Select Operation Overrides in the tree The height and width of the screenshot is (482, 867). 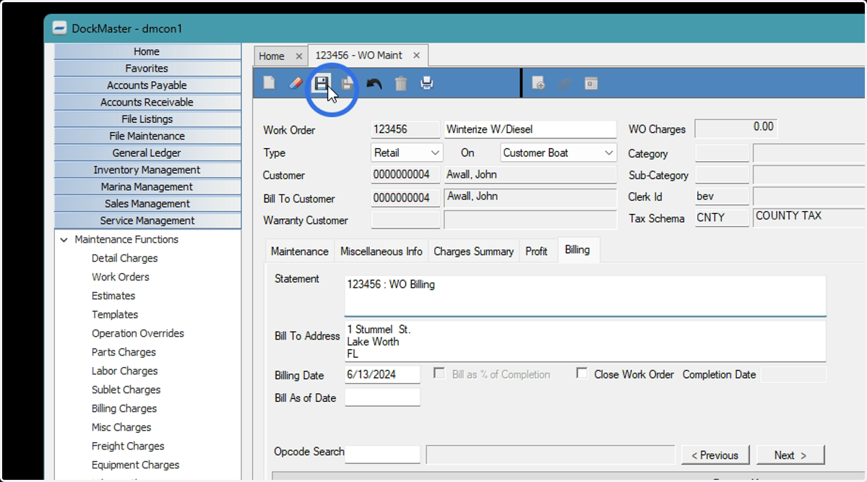(138, 333)
